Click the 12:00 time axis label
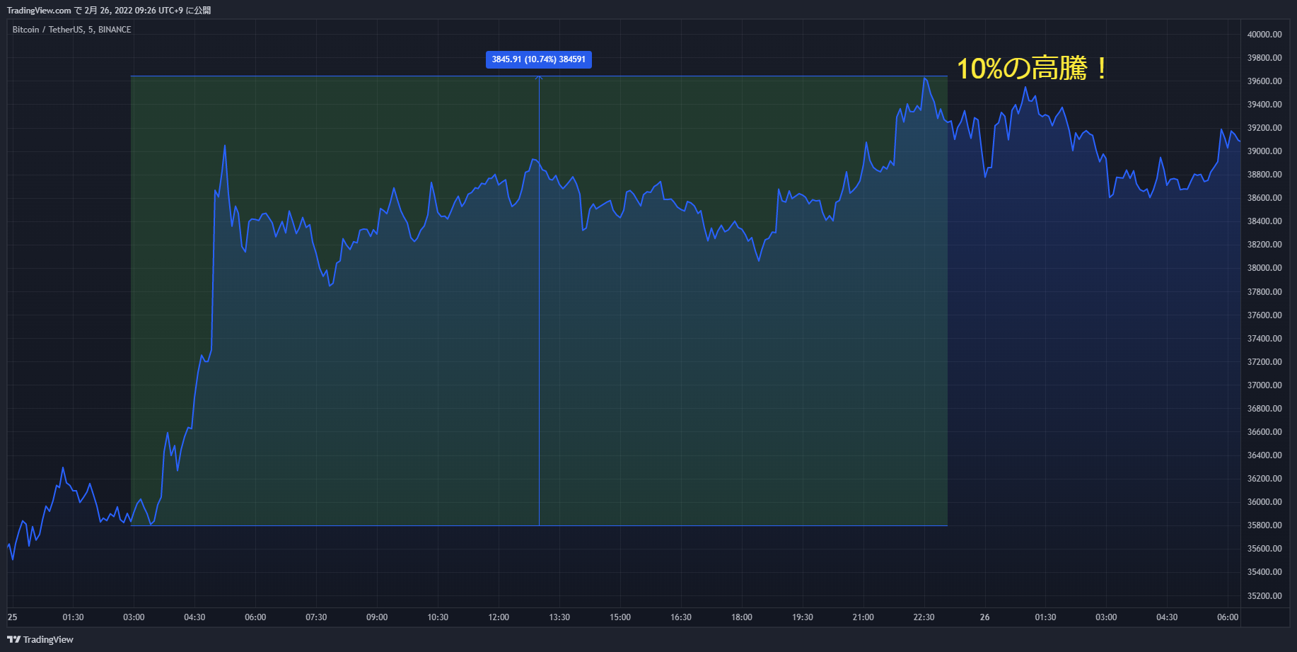 [499, 617]
